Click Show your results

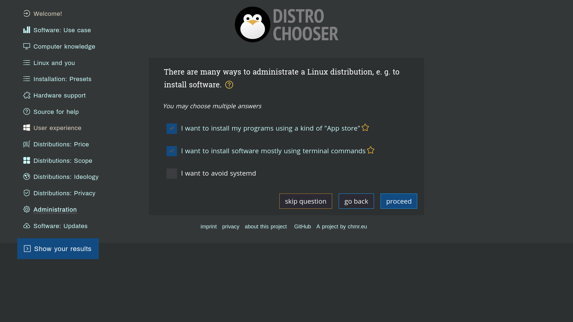58,249
